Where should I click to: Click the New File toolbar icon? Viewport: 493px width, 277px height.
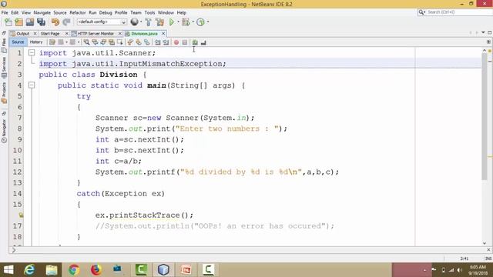8,22
